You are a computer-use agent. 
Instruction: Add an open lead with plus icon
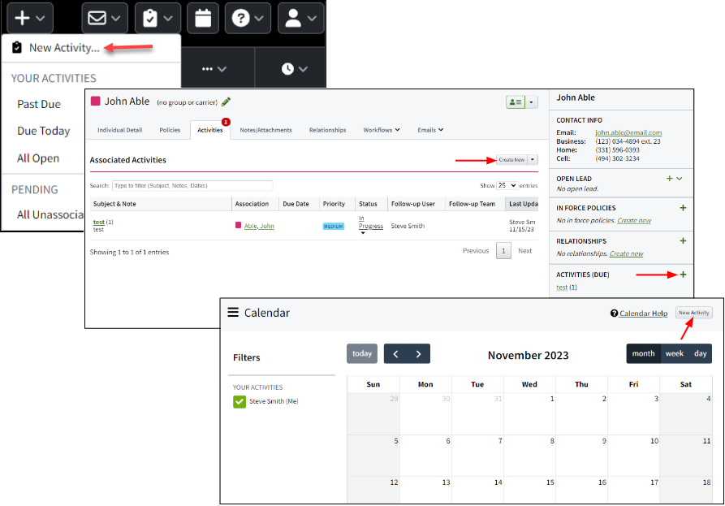point(669,179)
